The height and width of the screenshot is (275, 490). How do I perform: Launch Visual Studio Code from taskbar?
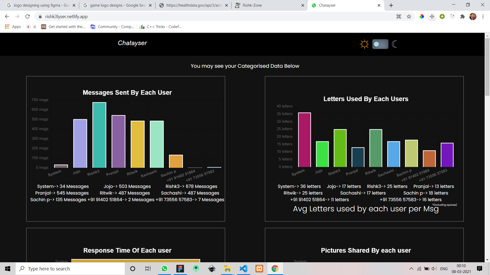pos(243,268)
